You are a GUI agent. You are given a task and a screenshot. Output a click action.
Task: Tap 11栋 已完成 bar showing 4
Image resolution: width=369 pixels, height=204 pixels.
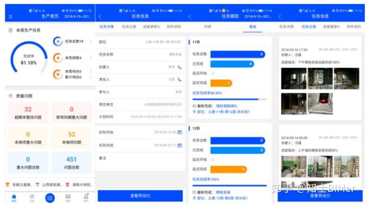click(x=232, y=64)
